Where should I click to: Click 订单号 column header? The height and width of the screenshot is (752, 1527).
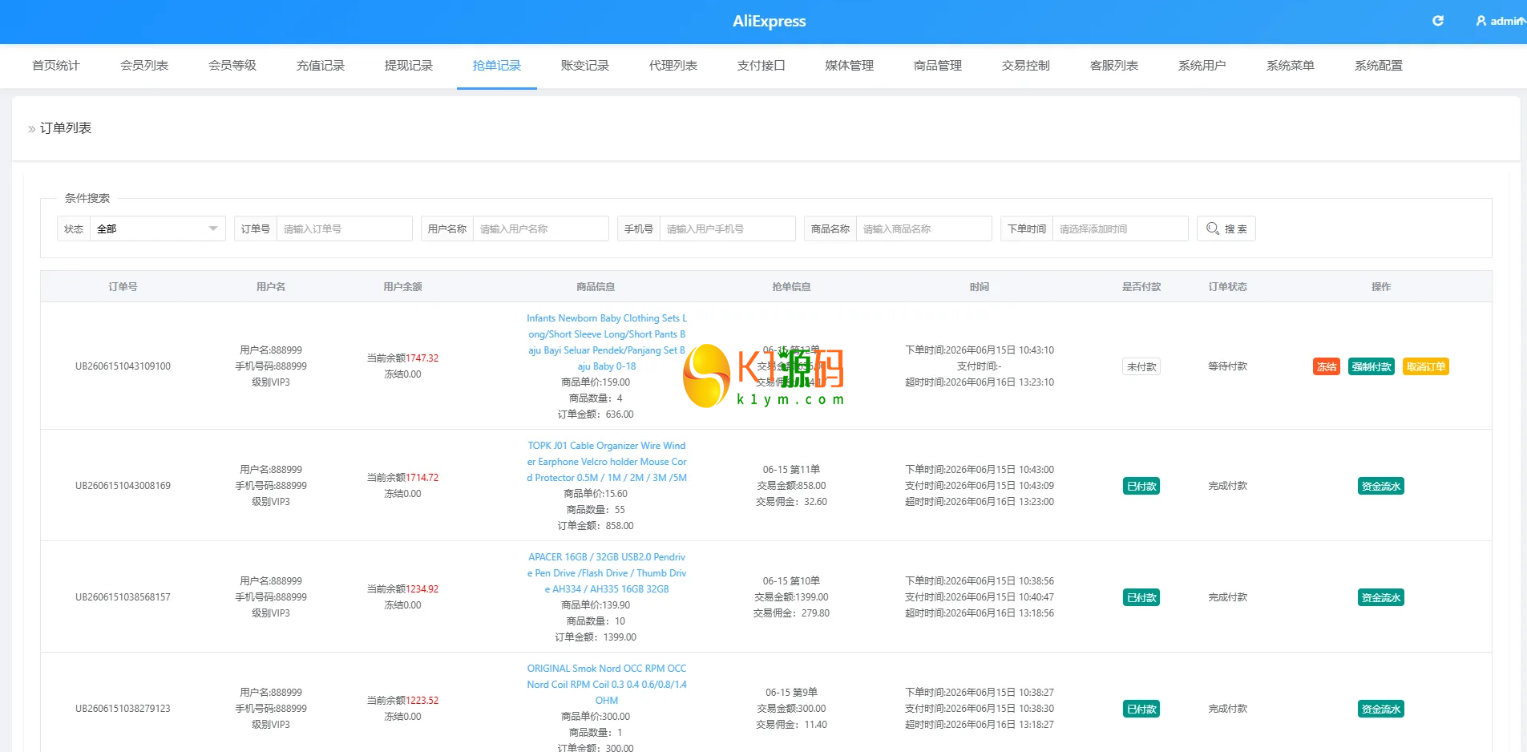pyautogui.click(x=123, y=287)
